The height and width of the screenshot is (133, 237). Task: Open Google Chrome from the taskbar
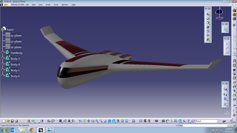[32, 130]
